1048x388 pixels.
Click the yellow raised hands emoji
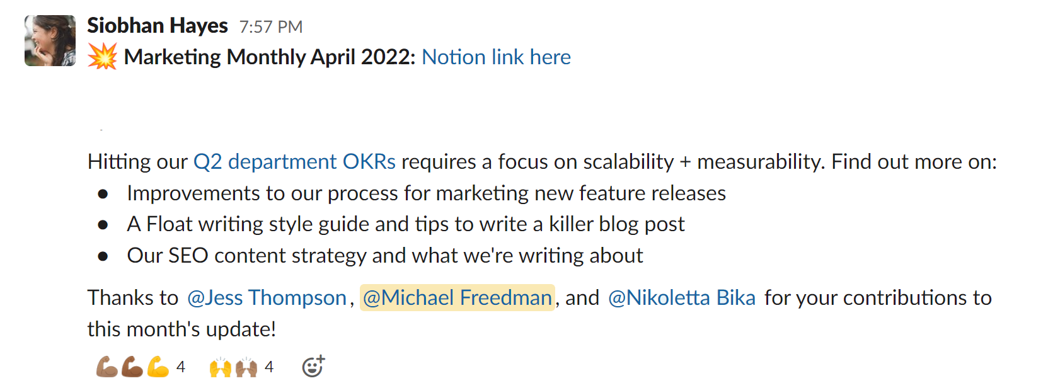[x=221, y=367]
